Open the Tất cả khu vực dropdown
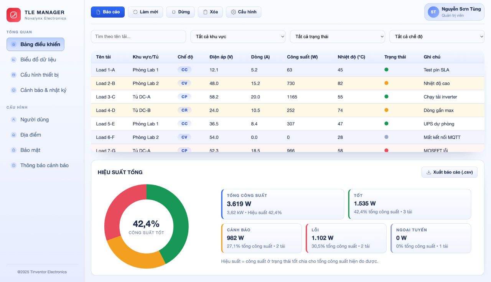Screen dimensions: 491x282 (238, 36)
